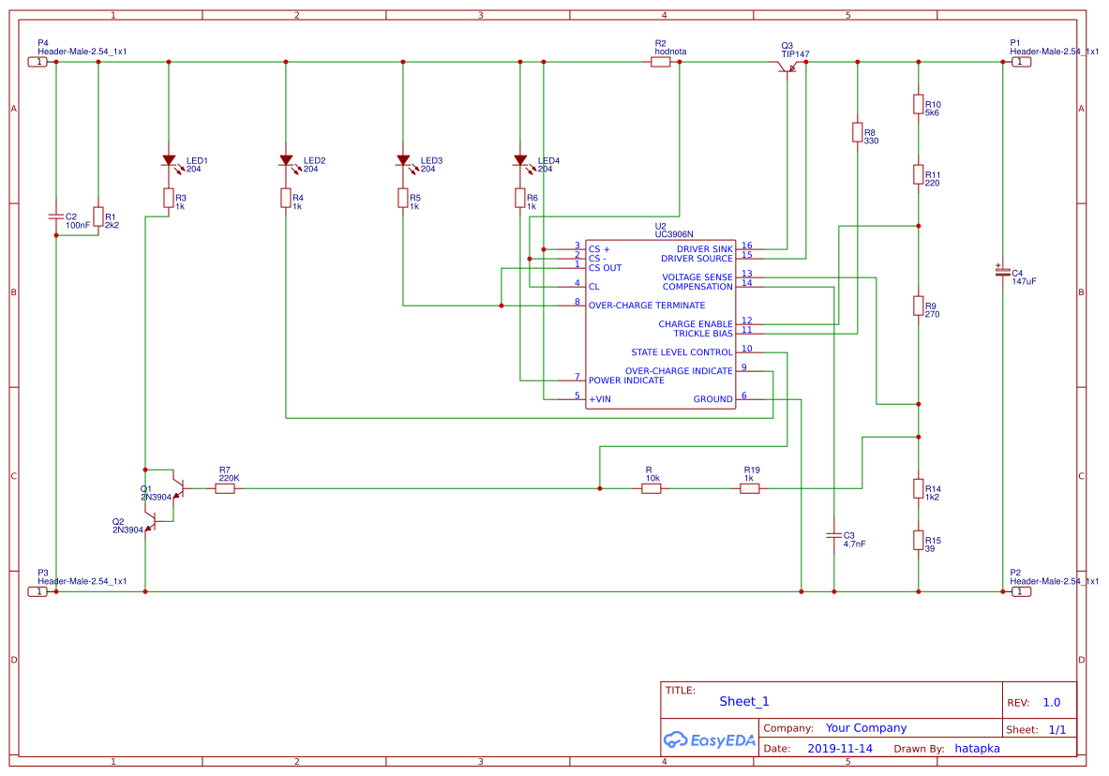Viewport: 1109px width, 776px height.
Task: Click the Your Company text field
Action: 865,728
